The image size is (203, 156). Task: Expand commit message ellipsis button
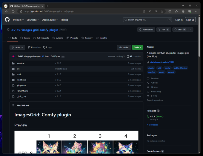[63, 57]
